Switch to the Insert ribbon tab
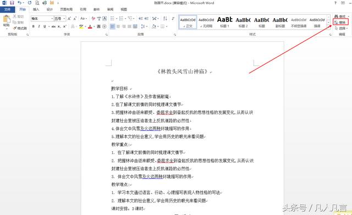This screenshot has width=352, height=215. click(x=36, y=9)
